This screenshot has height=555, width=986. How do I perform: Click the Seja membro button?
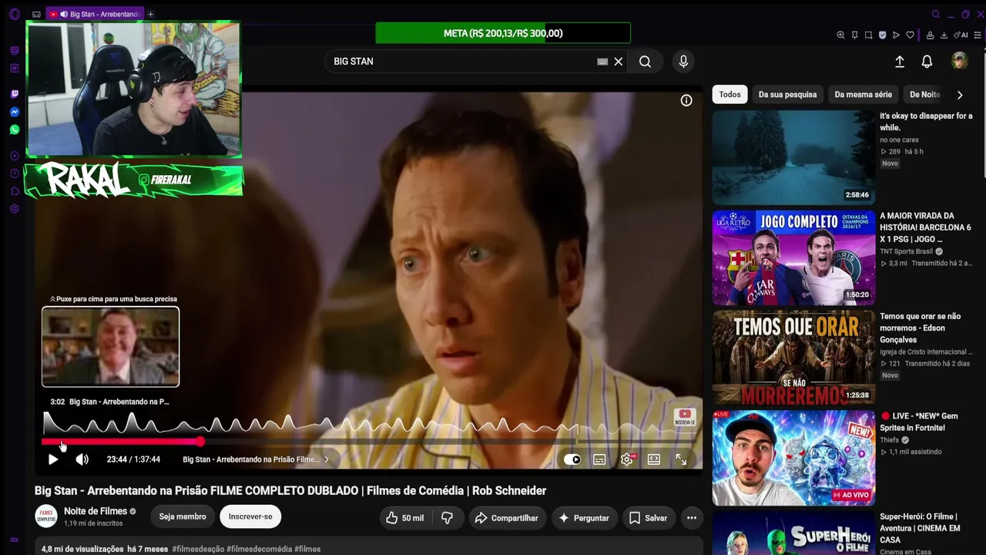pyautogui.click(x=183, y=517)
